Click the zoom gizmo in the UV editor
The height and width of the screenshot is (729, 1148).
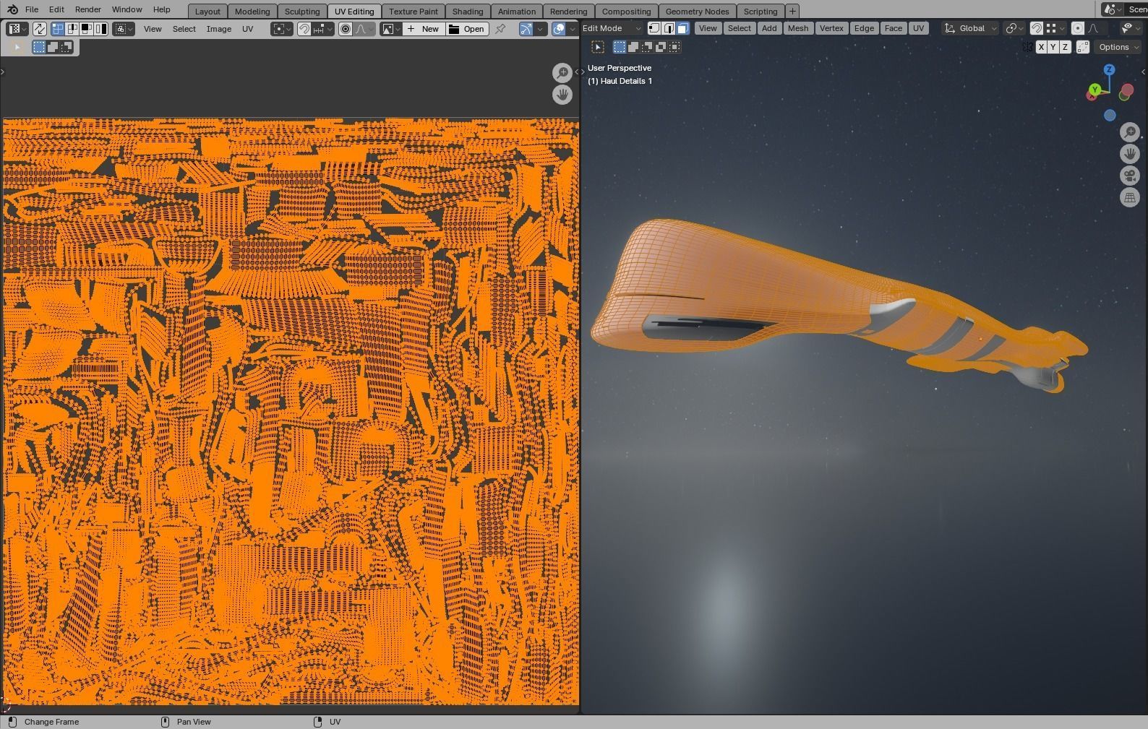coord(562,72)
